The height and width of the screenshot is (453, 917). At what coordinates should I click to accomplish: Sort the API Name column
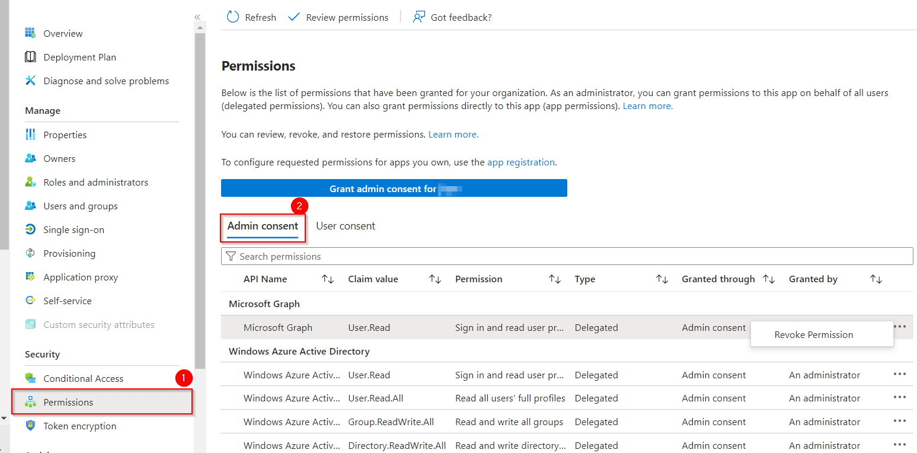pyautogui.click(x=327, y=279)
